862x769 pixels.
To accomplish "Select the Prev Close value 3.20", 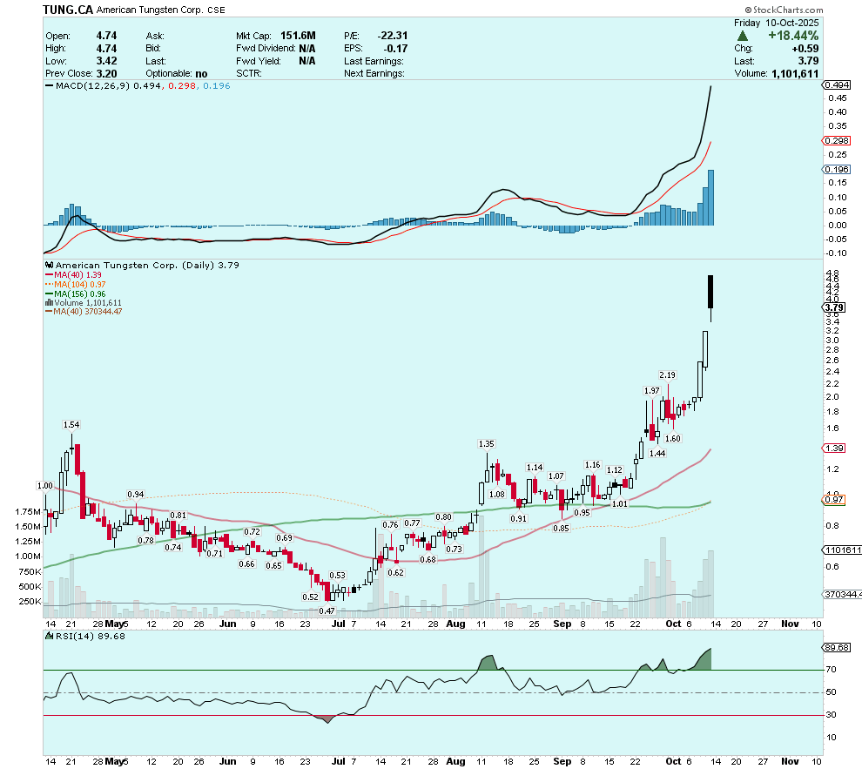I will [x=106, y=74].
